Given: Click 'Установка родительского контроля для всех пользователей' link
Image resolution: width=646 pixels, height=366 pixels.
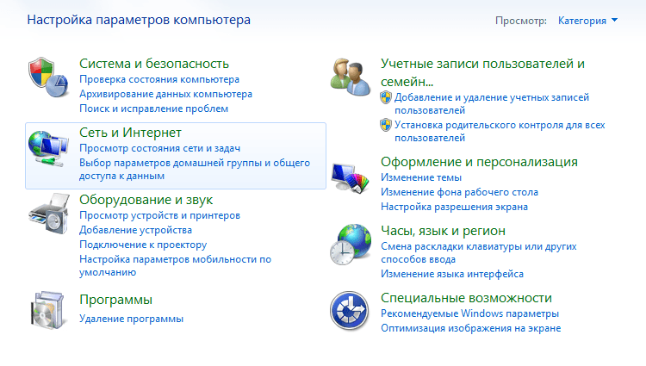Looking at the screenshot, I should pos(500,132).
